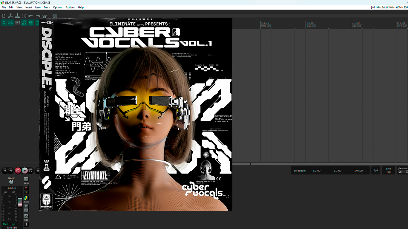
Task: Click the master volume fader handle
Action: (x=20, y=202)
